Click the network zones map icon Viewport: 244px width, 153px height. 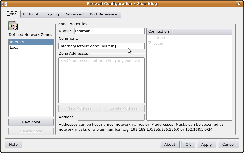[13, 26]
